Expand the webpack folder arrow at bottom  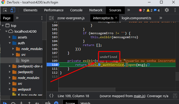coord(10,89)
